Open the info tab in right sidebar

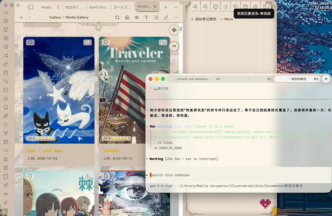click(216, 7)
